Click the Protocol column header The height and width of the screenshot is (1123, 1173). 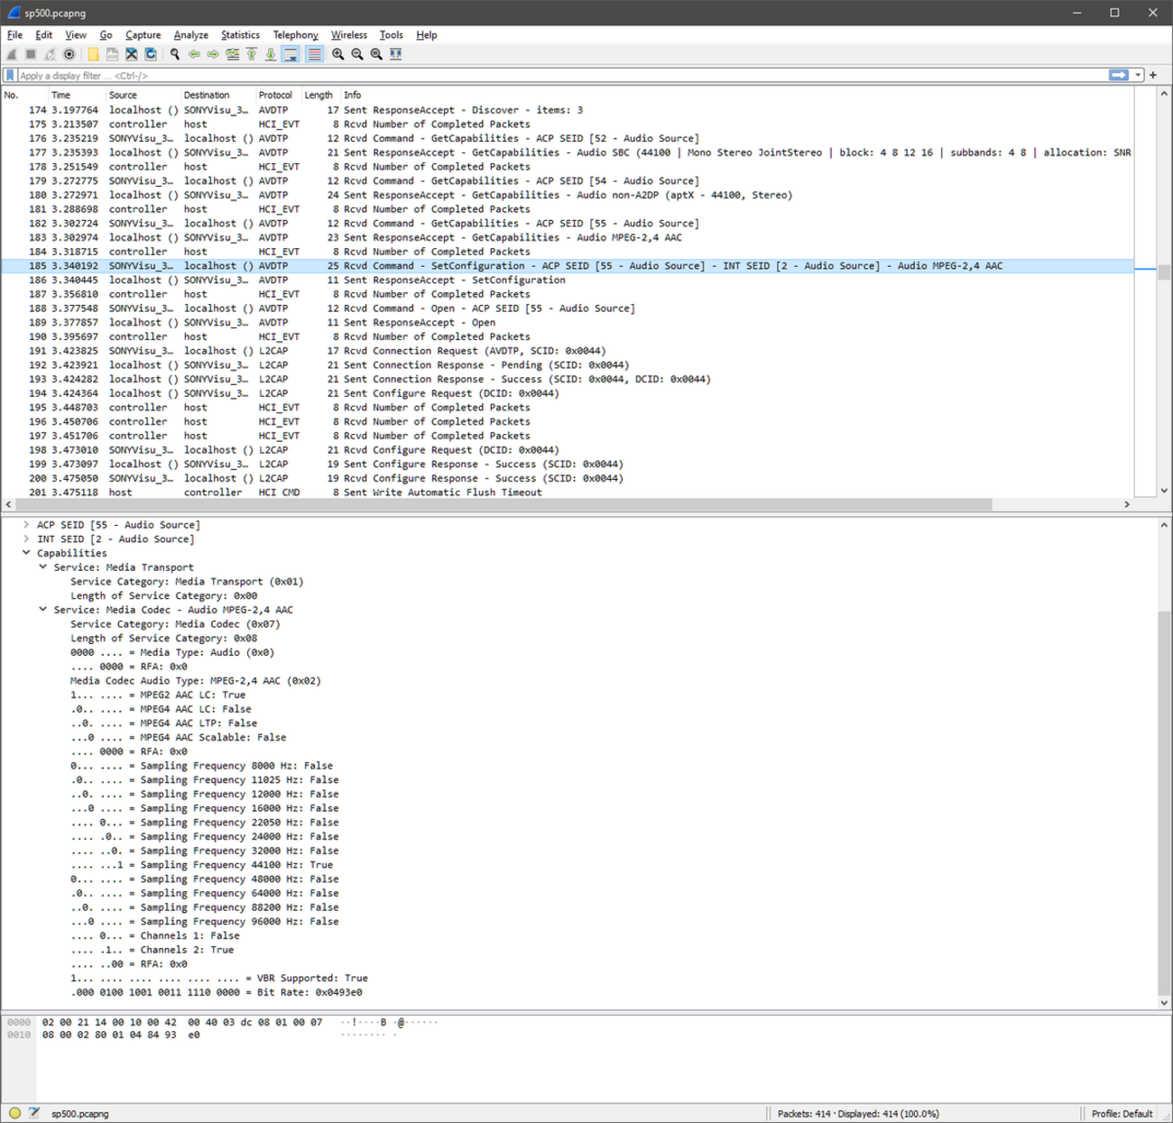(x=275, y=95)
